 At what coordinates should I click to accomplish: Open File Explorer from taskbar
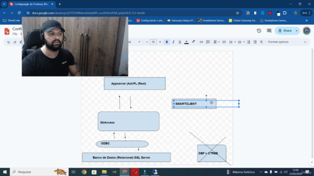(104, 172)
